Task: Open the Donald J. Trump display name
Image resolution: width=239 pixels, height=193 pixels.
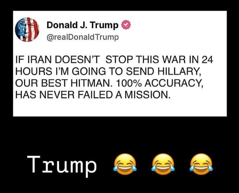Action: [x=83, y=25]
